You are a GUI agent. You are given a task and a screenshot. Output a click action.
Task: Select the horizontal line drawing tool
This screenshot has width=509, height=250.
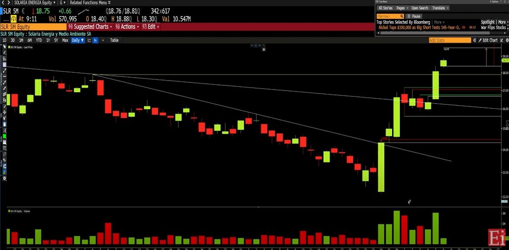click(x=4, y=76)
